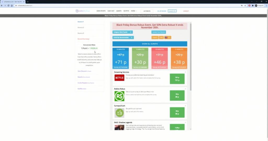268x141 pixels.
Task: Open the Chrome three-dot menu
Action: point(266,6)
